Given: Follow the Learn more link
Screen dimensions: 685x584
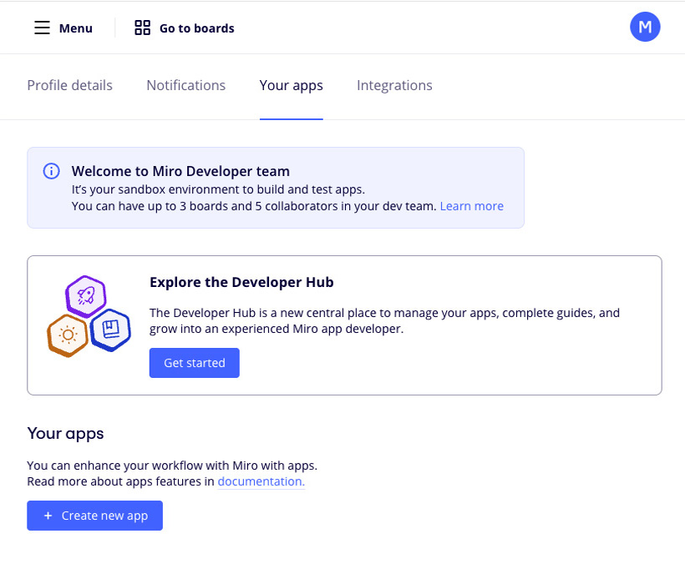Looking at the screenshot, I should coord(472,206).
